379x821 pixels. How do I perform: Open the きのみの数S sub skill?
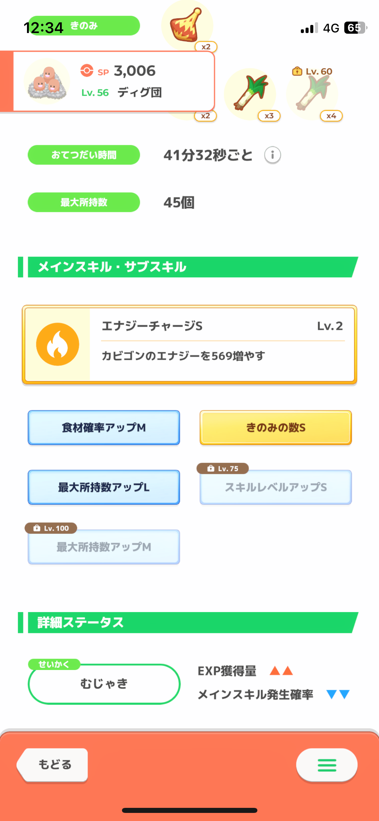276,428
